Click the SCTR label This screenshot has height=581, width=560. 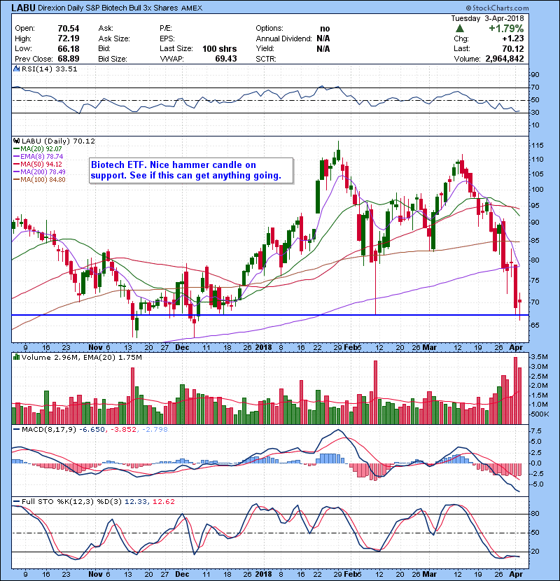click(x=266, y=59)
